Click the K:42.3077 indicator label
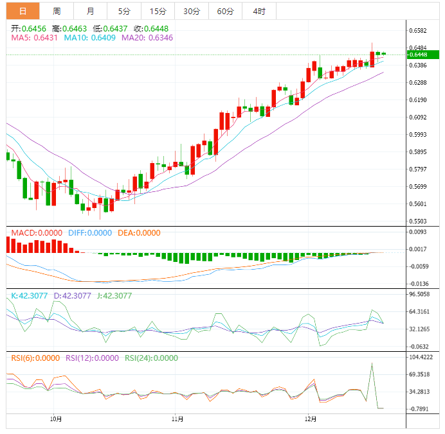Screen dimensions: 445x434 click(31, 296)
